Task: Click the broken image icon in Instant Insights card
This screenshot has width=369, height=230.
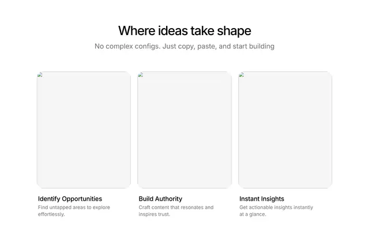Action: tap(241, 75)
